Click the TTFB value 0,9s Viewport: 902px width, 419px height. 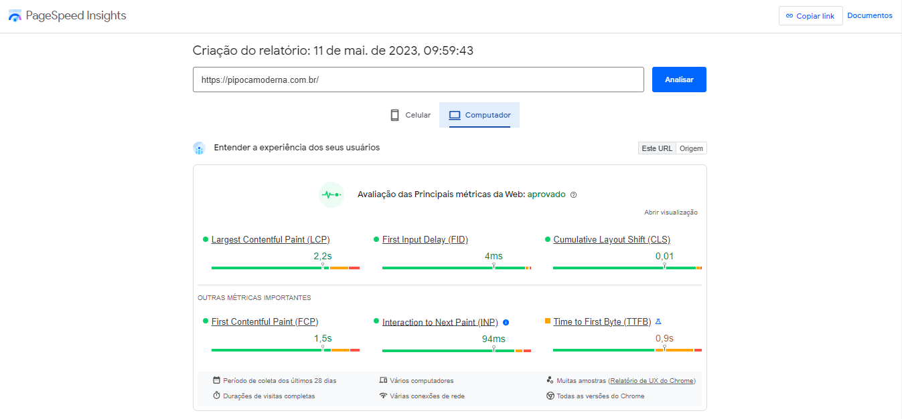pos(664,338)
